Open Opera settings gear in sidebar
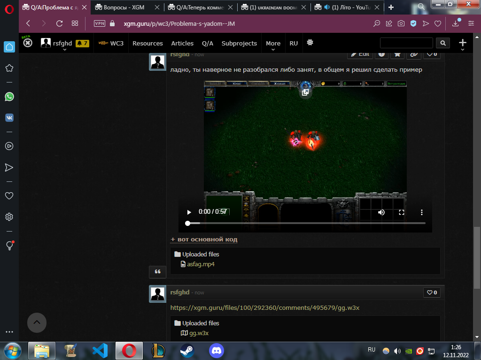This screenshot has height=360, width=481. click(9, 217)
